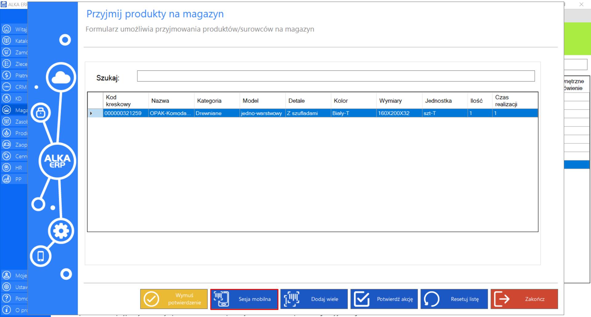This screenshot has height=317, width=591.
Task: Open the CRM sidebar menu item
Action: coord(20,87)
